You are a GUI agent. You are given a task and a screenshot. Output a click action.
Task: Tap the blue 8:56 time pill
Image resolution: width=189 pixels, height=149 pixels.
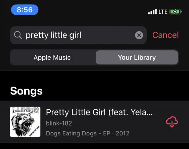click(x=25, y=10)
